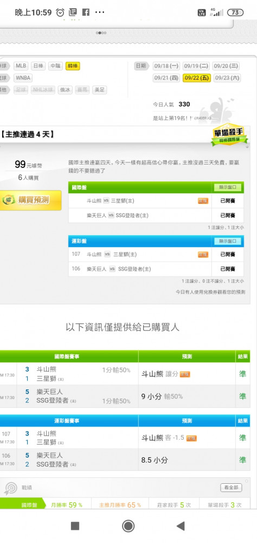Select the WNBA league filter
The image size is (257, 543).
click(23, 78)
